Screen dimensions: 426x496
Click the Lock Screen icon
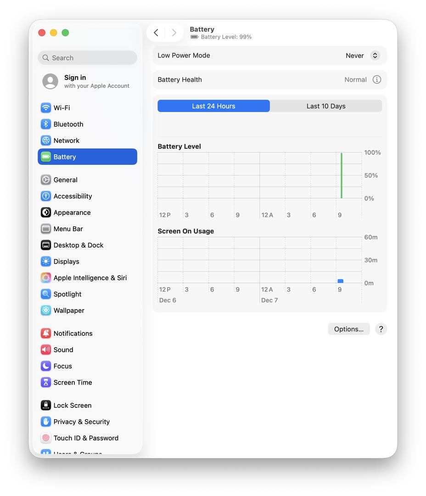pyautogui.click(x=46, y=405)
